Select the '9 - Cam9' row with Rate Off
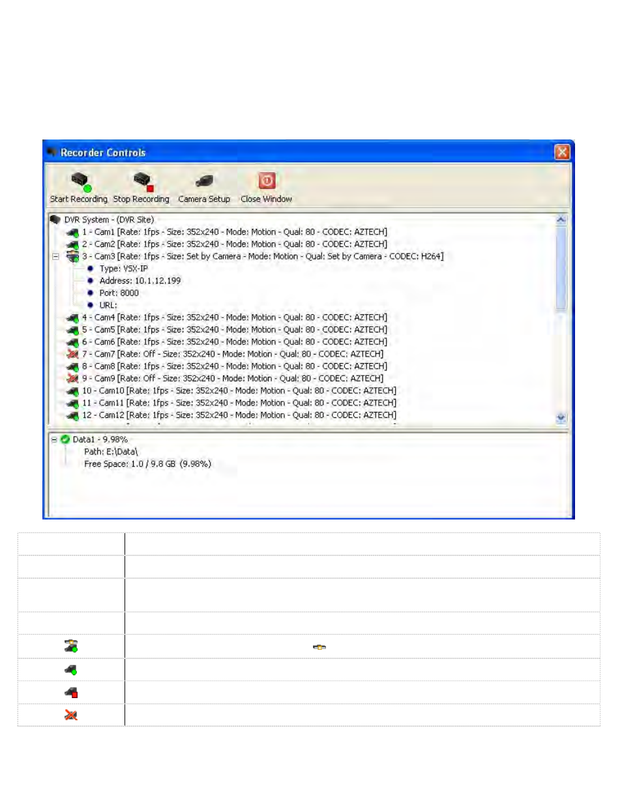Screen dimensions: 622x805 pos(233,379)
